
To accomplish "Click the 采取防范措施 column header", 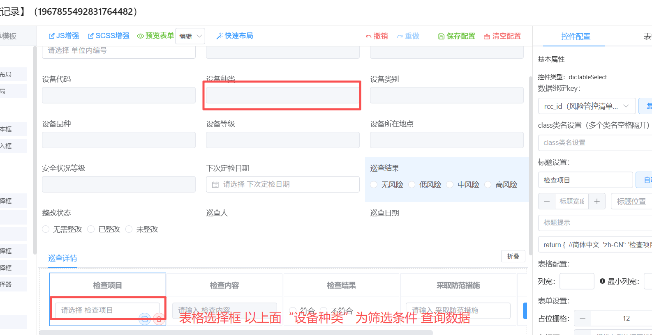I will pos(458,285).
